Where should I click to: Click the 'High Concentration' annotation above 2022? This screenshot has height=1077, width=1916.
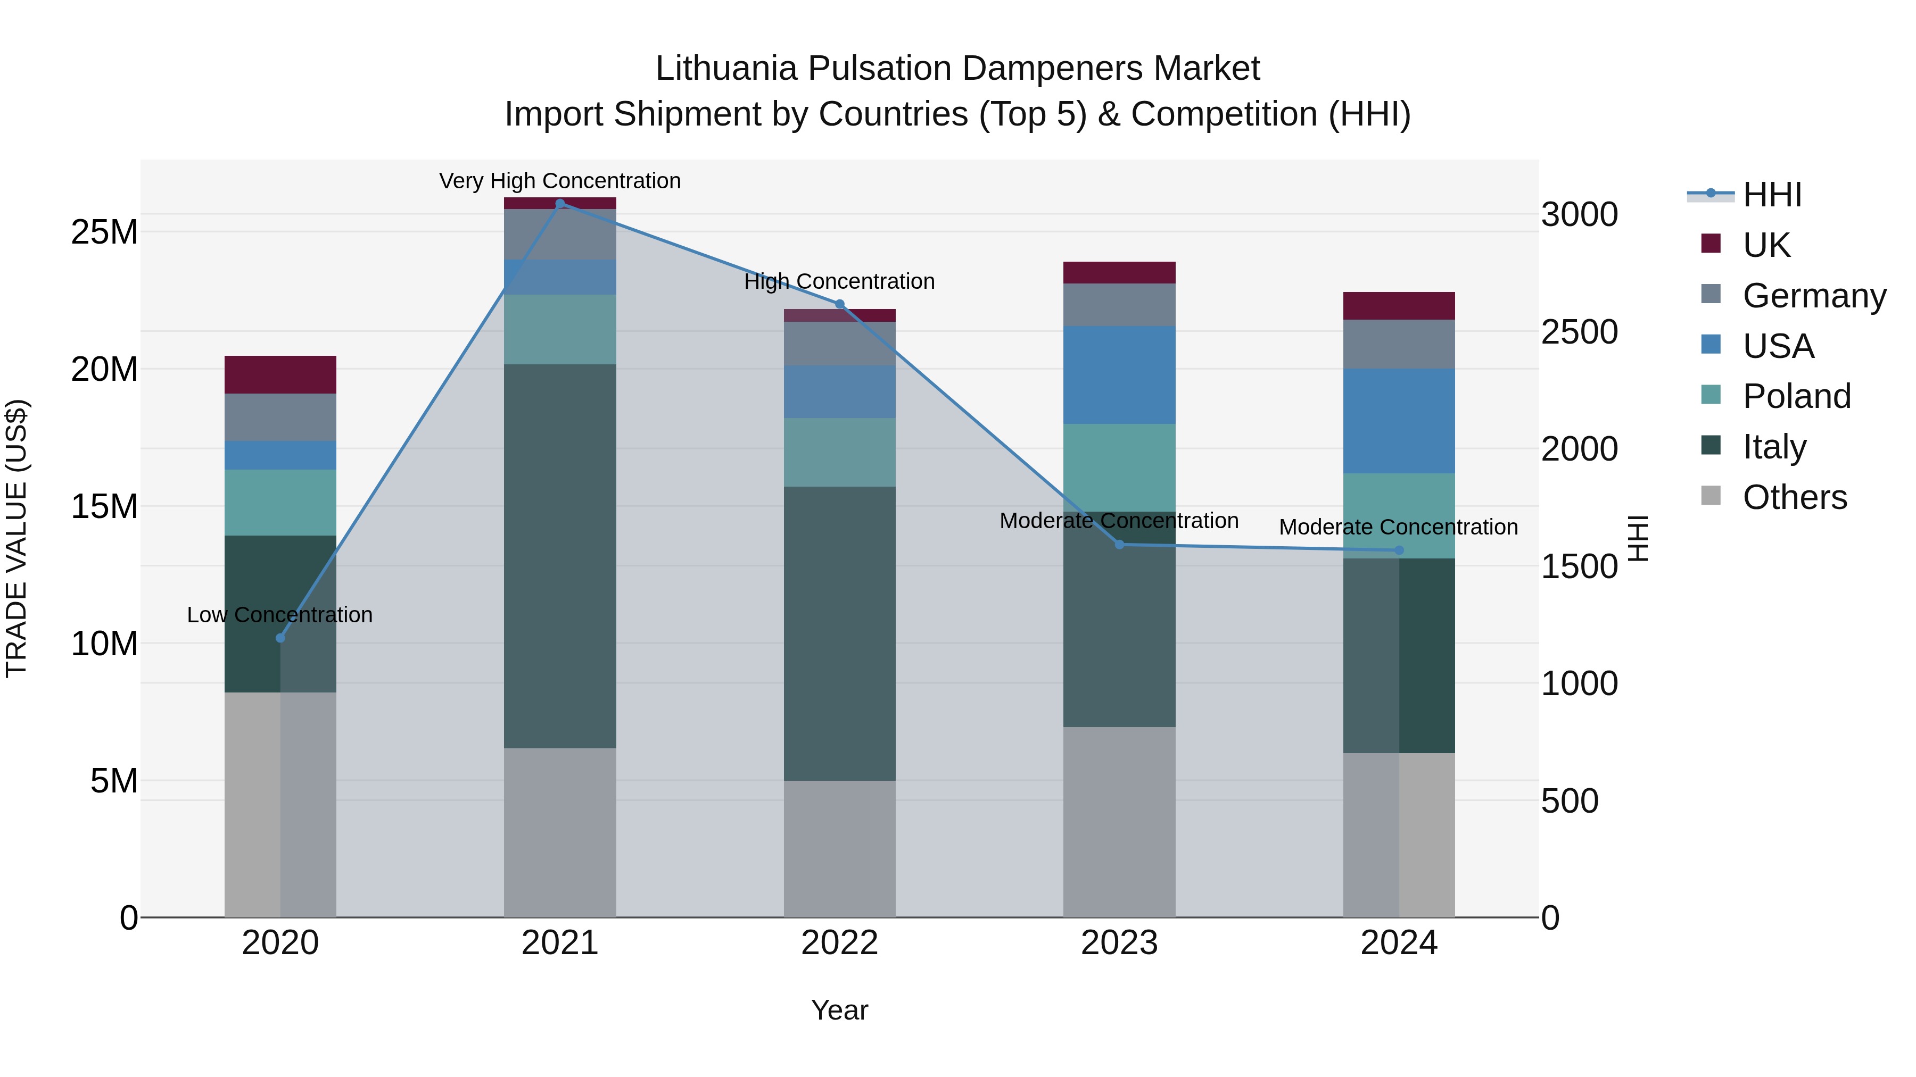(x=840, y=281)
